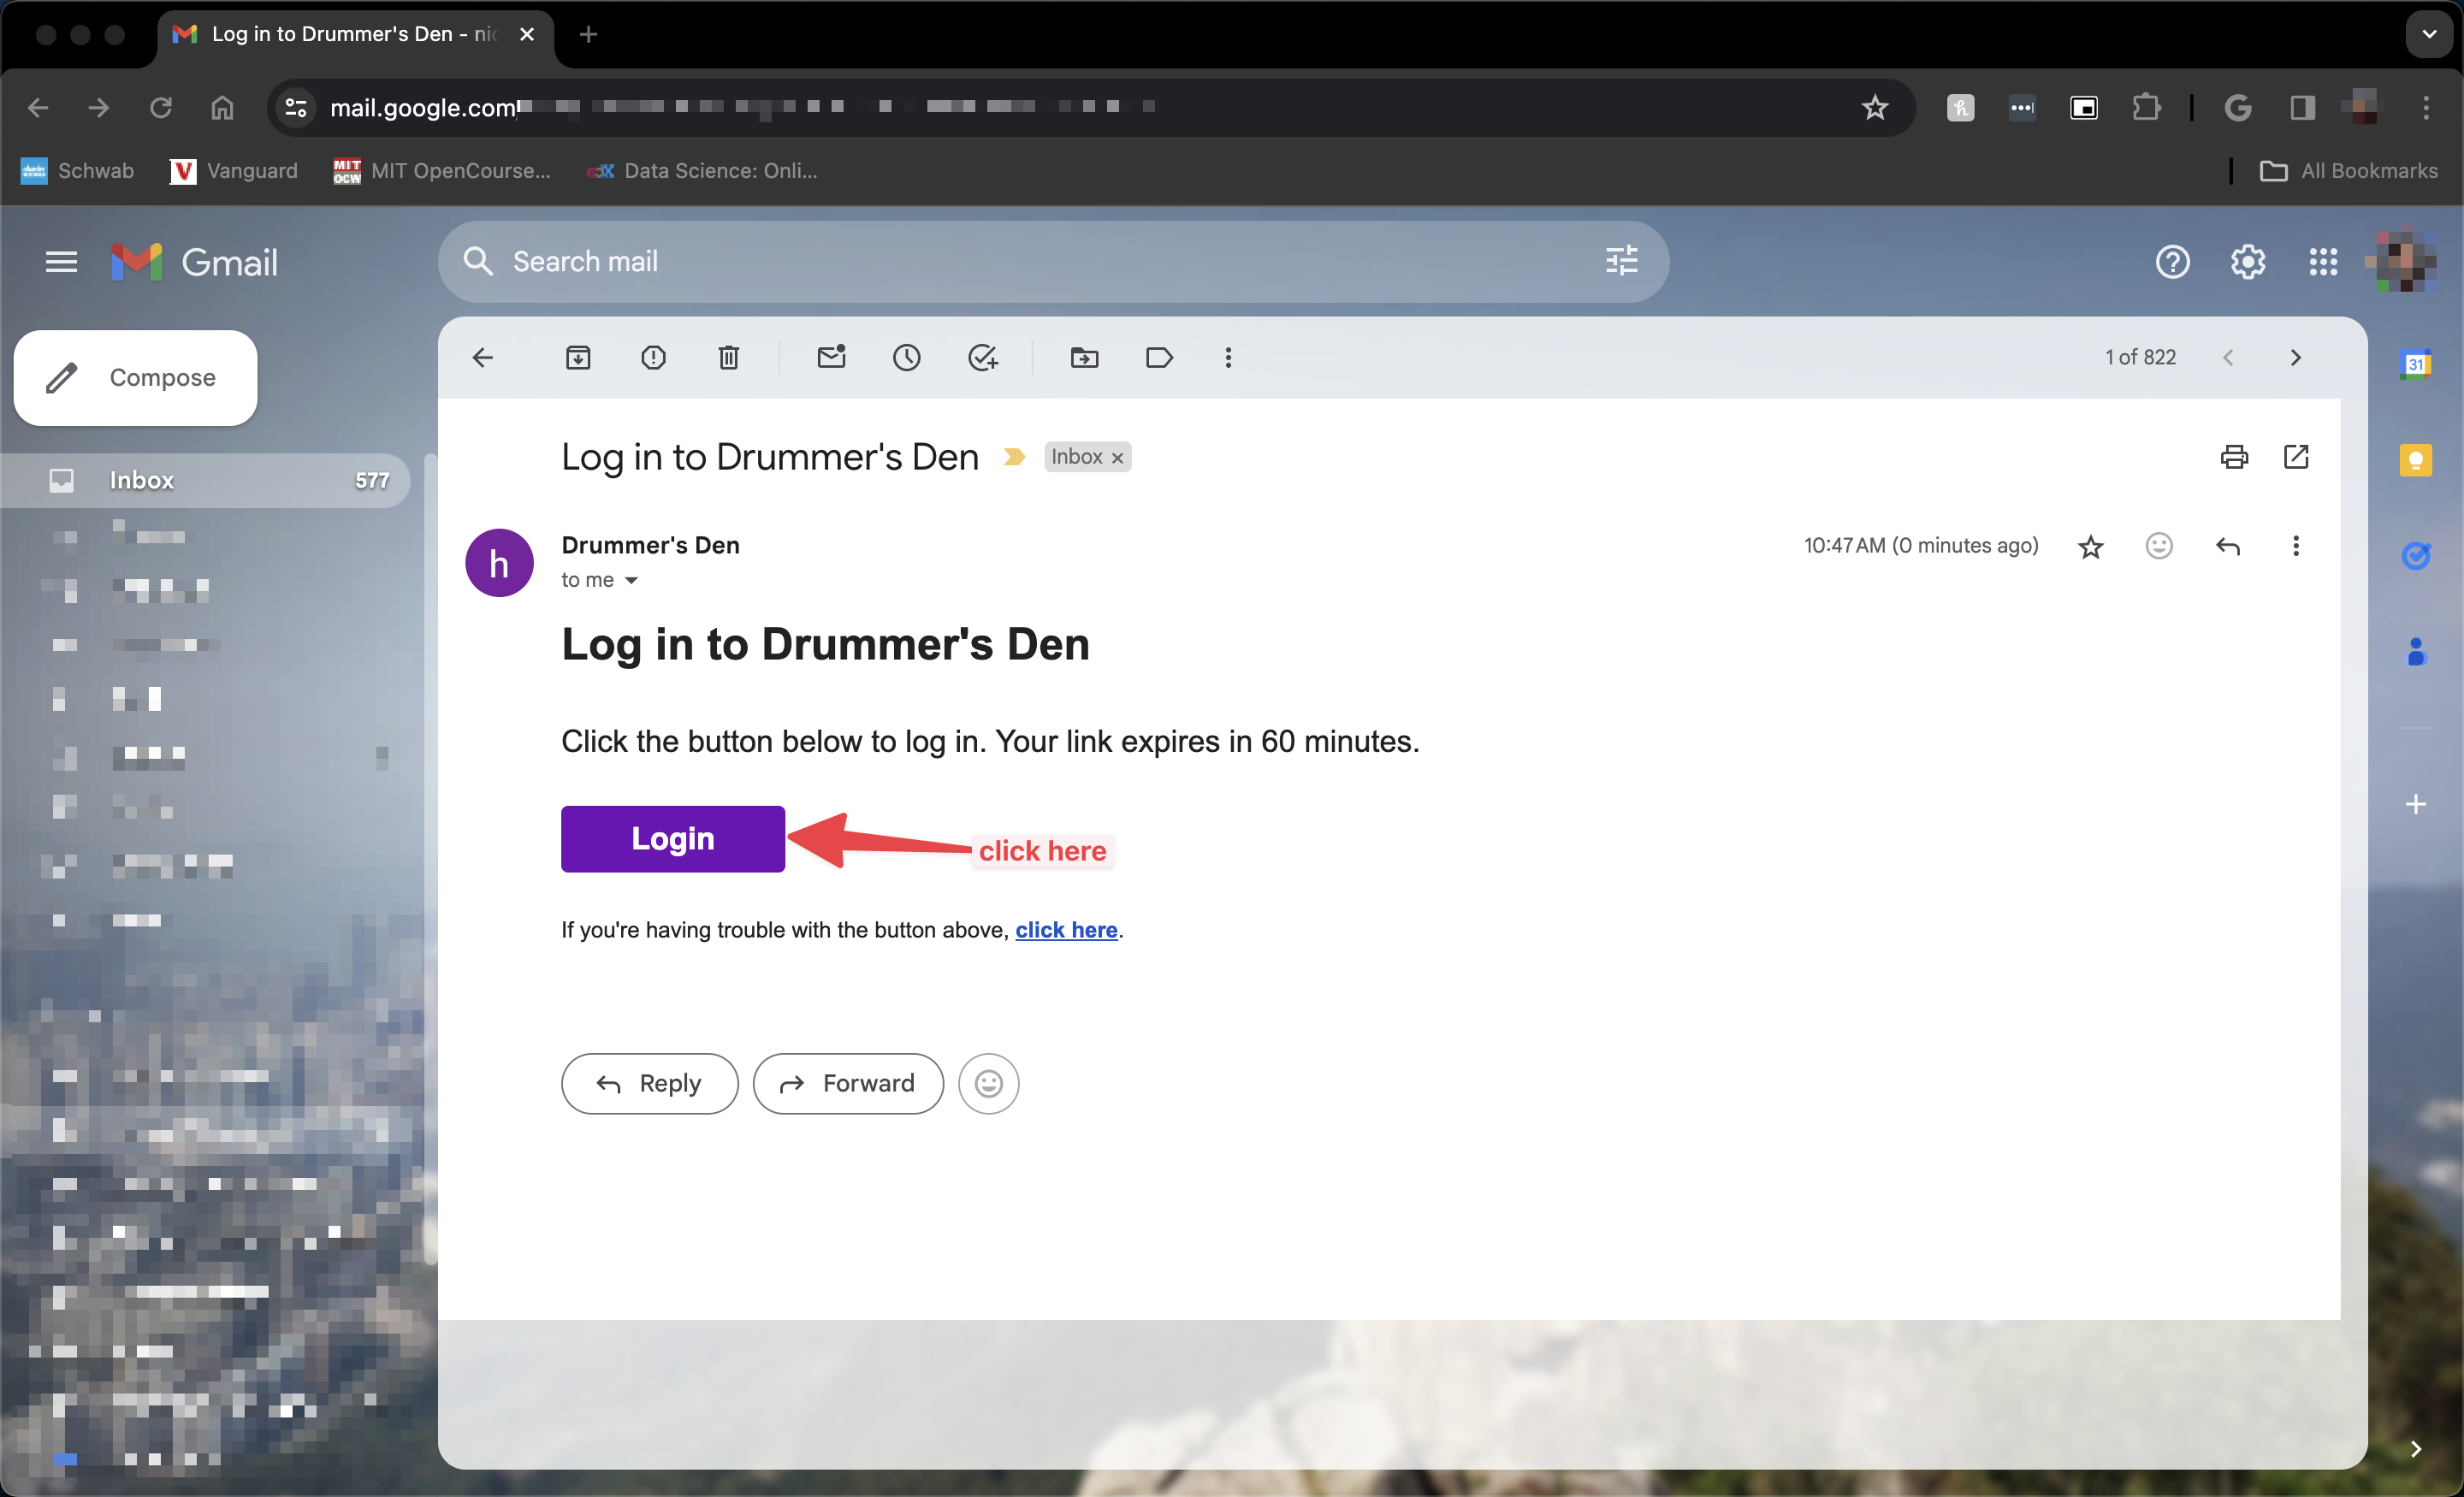Viewport: 2464px width, 1497px height.
Task: Start a new message with Compose
Action: coord(136,378)
